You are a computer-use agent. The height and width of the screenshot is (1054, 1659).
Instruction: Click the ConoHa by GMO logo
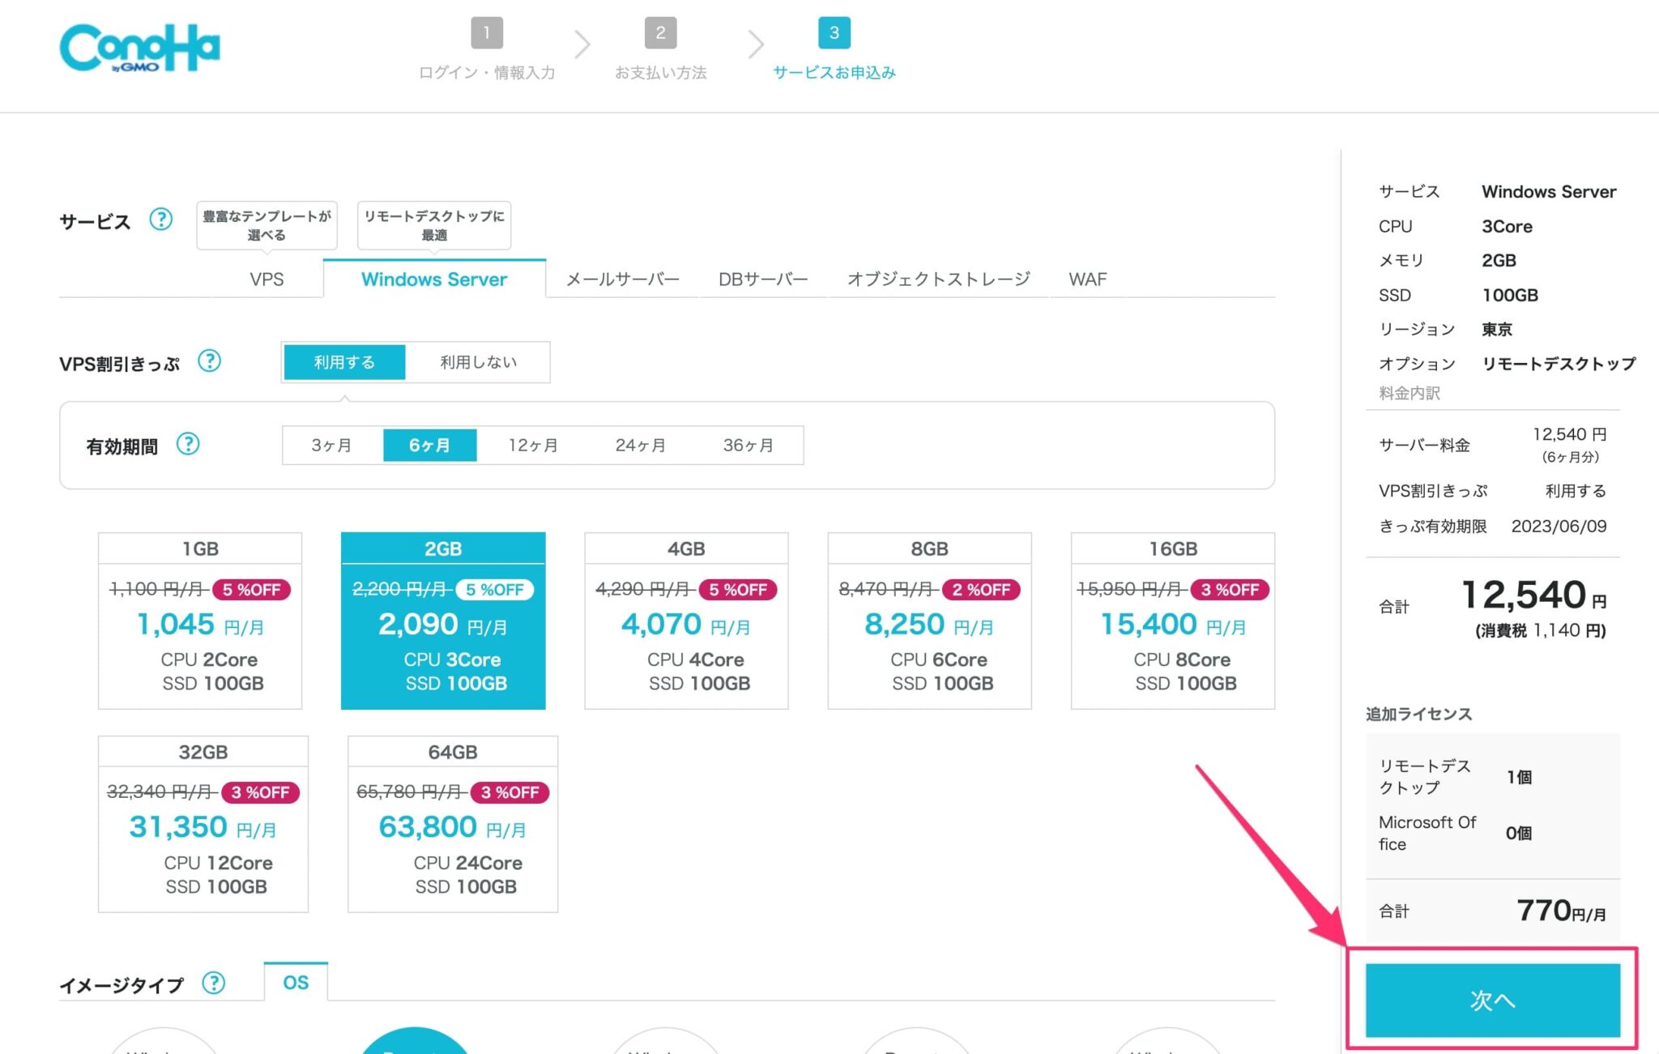point(139,48)
